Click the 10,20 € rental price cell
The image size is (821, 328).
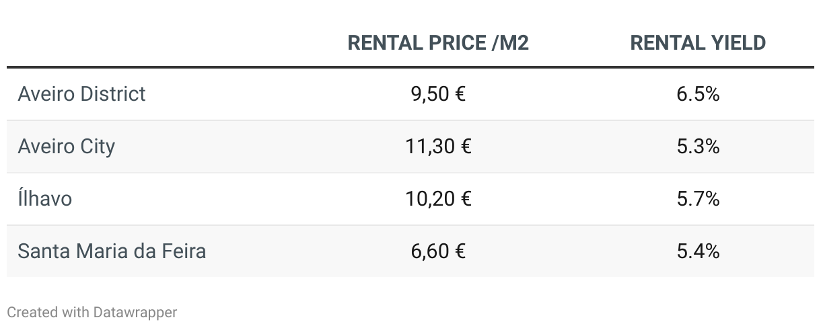tap(438, 199)
